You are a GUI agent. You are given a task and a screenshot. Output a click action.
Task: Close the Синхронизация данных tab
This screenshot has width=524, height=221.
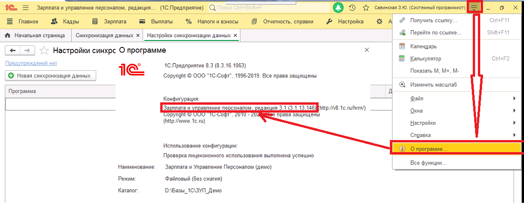coord(137,35)
